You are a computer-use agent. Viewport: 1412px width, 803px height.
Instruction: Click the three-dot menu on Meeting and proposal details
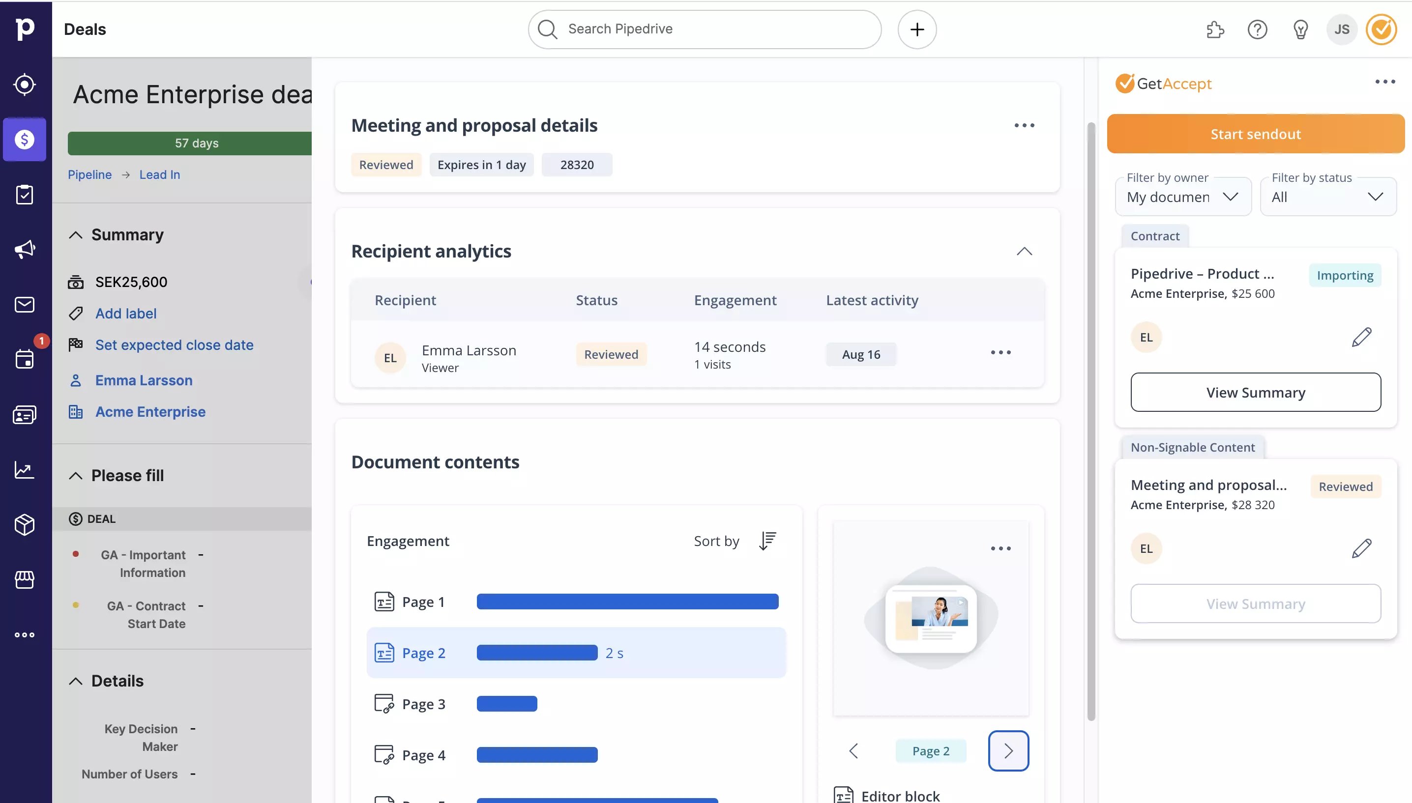pyautogui.click(x=1024, y=125)
